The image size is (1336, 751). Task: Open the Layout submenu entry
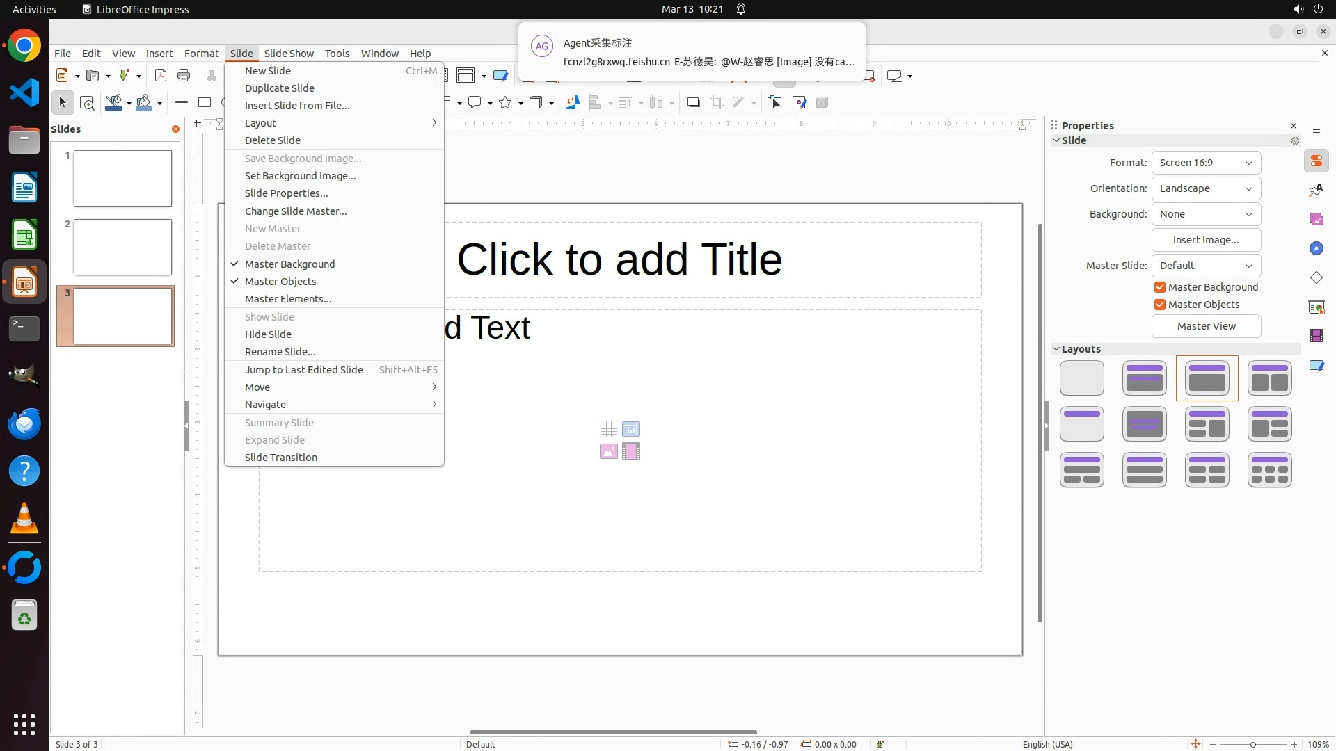coord(261,123)
